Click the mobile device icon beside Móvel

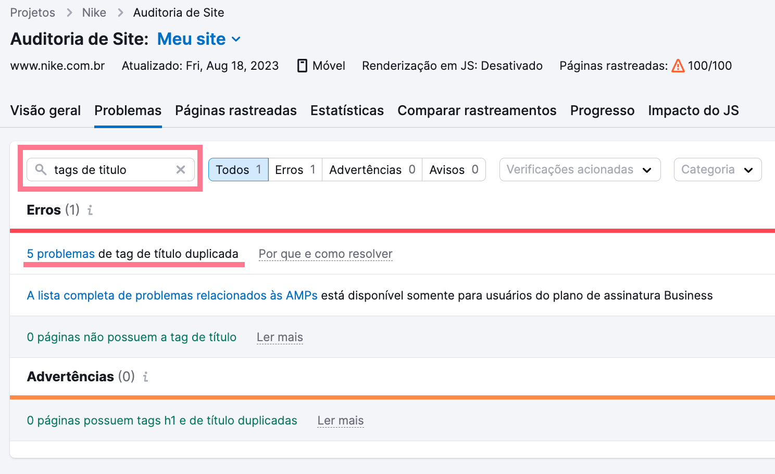[302, 66]
